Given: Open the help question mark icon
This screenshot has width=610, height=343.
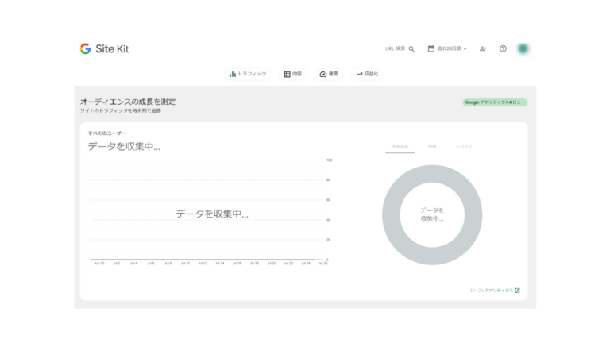Looking at the screenshot, I should (503, 49).
